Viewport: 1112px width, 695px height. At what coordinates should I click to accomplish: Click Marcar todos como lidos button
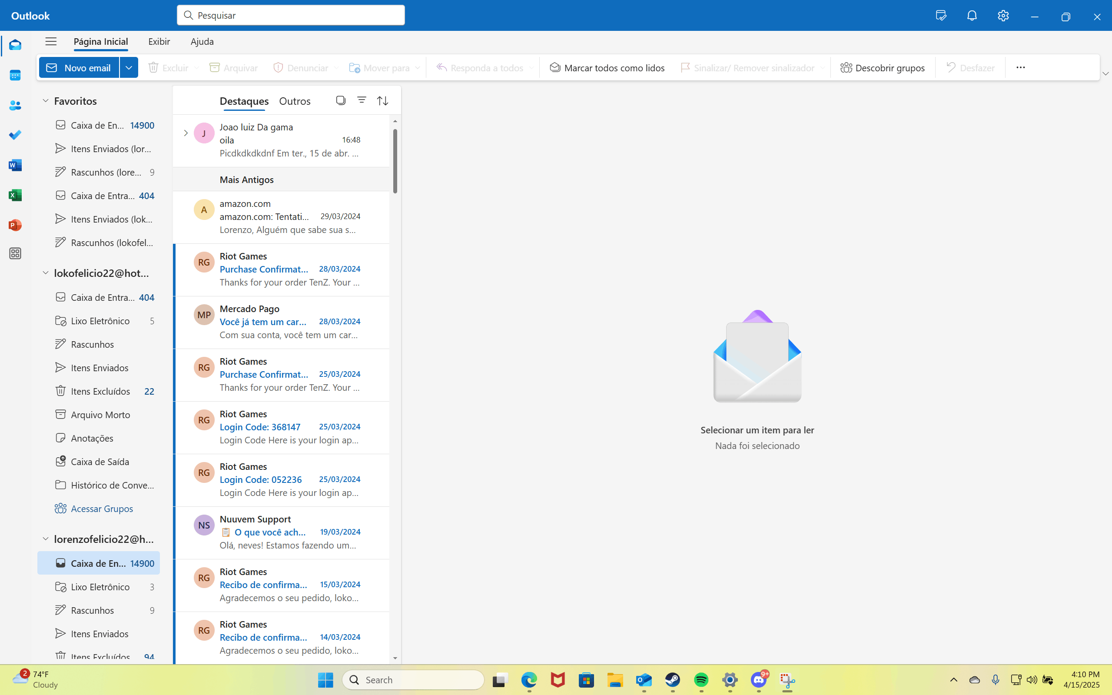click(607, 67)
